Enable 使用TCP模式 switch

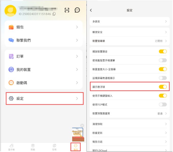point(163,105)
